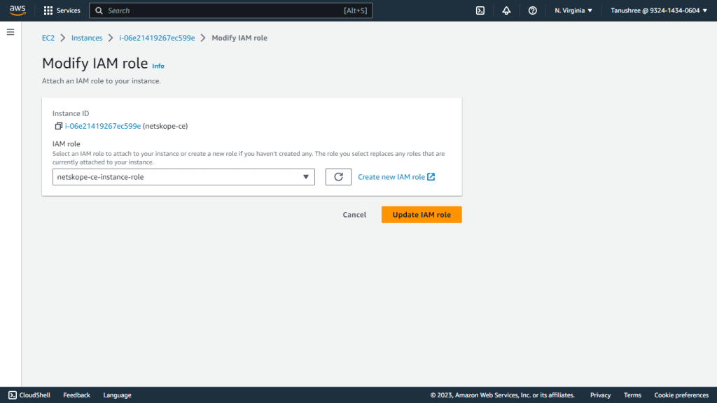Open CloudShell from the top bar icon

click(x=480, y=10)
